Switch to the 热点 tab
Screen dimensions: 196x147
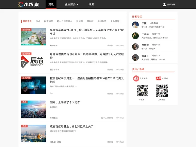(38, 21)
